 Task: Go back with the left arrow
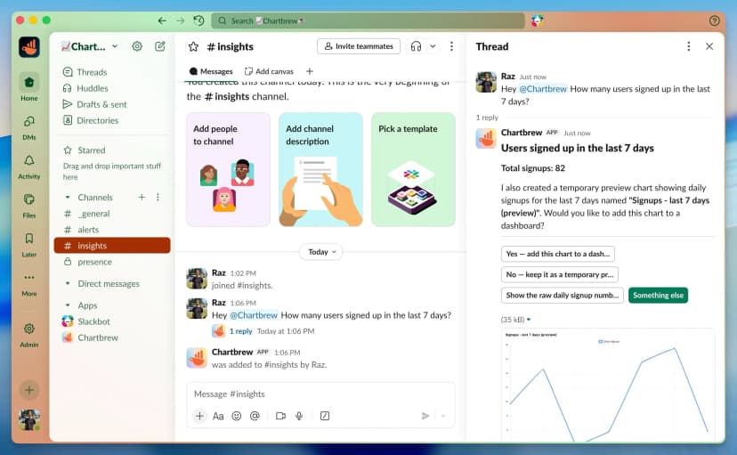point(162,20)
